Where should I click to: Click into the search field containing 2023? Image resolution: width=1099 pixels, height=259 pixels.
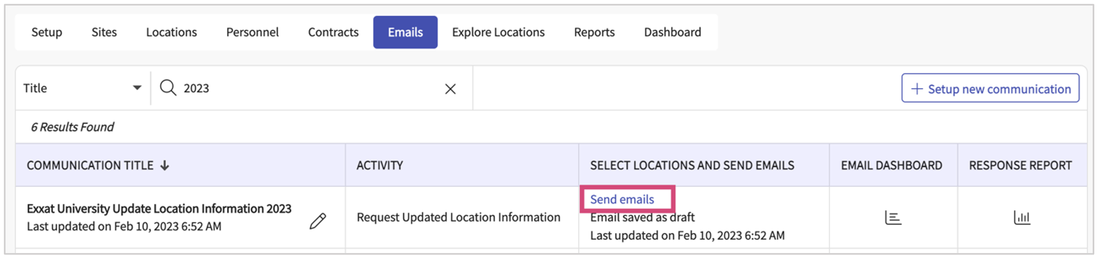[x=307, y=88]
